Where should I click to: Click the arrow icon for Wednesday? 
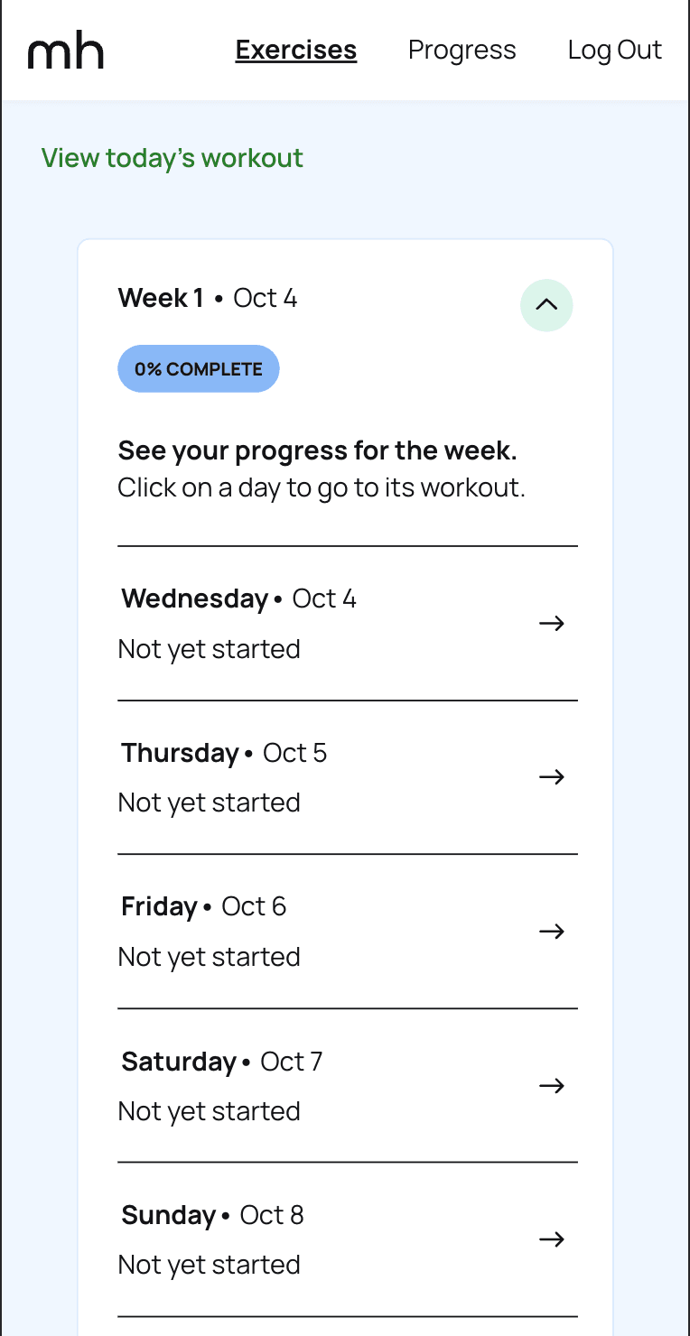[x=551, y=623]
